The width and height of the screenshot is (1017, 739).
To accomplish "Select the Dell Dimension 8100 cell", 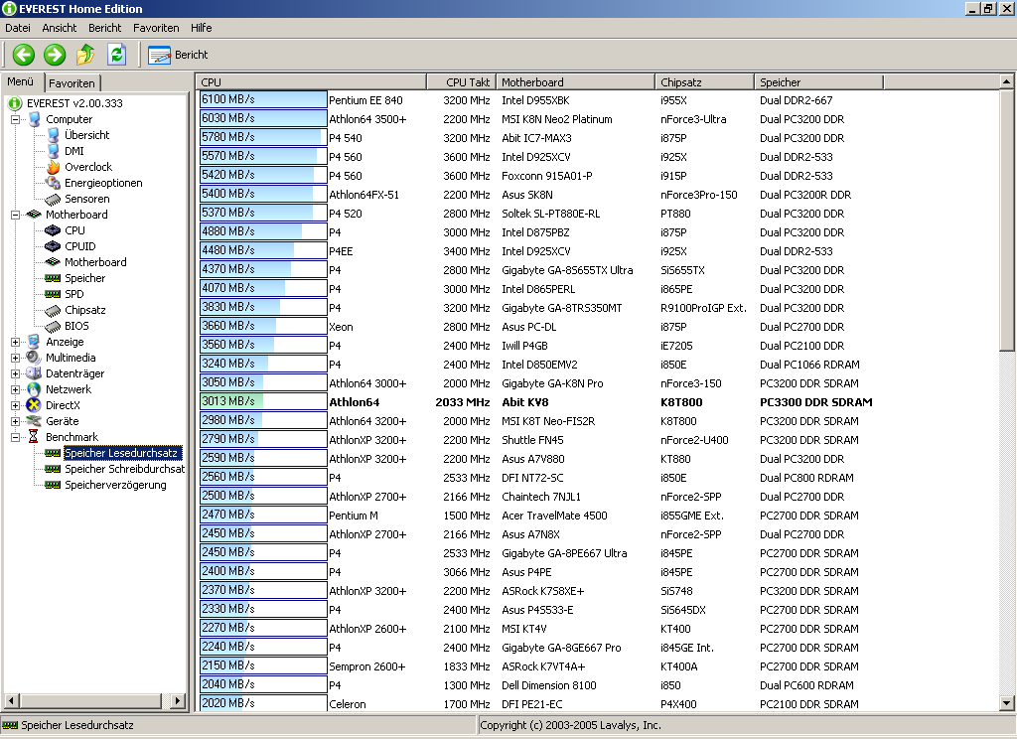I will click(548, 685).
